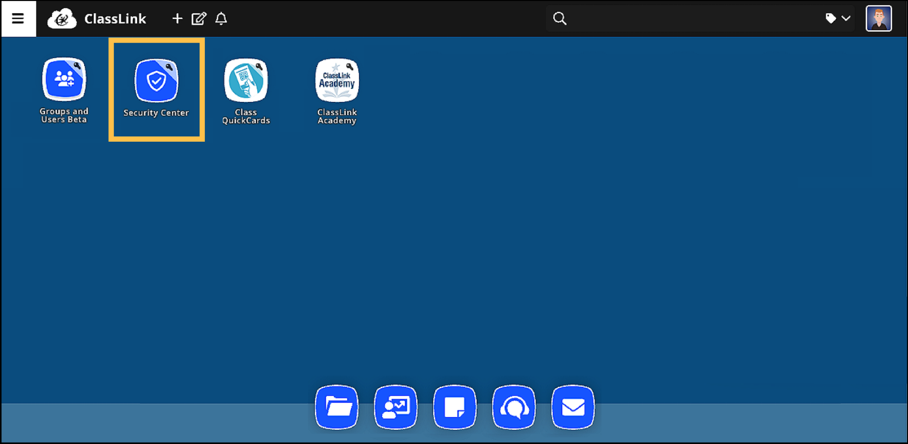Open the mail envelope icon in the dock
908x444 pixels.
click(573, 407)
